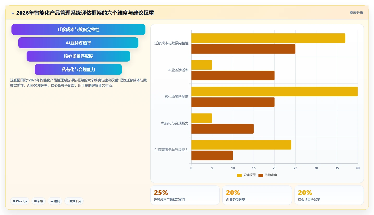This screenshot has width=374, height=215.
Task: Click the lightning icon beside the title
Action: 12,13
